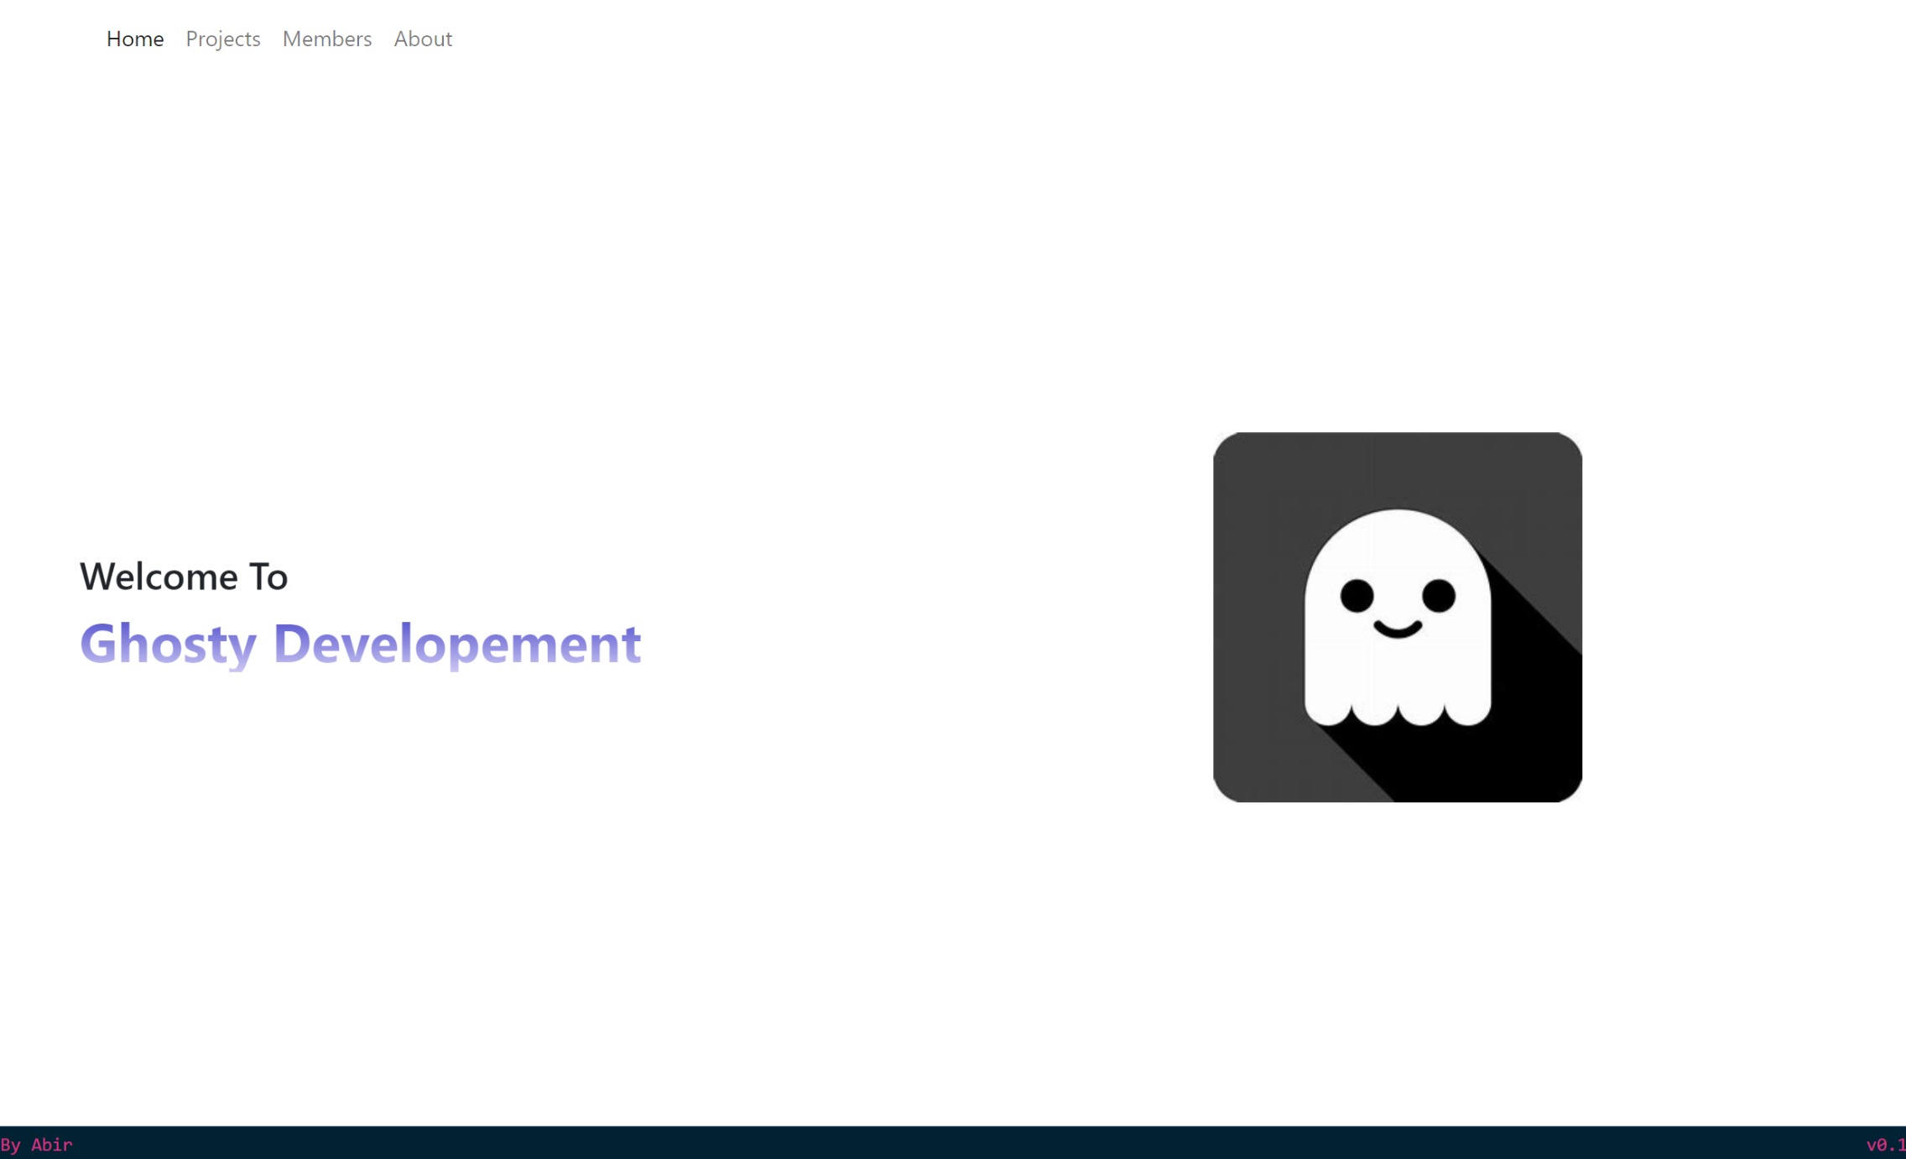Click the 'By Abir' footer text
The image size is (1906, 1159).
point(36,1145)
